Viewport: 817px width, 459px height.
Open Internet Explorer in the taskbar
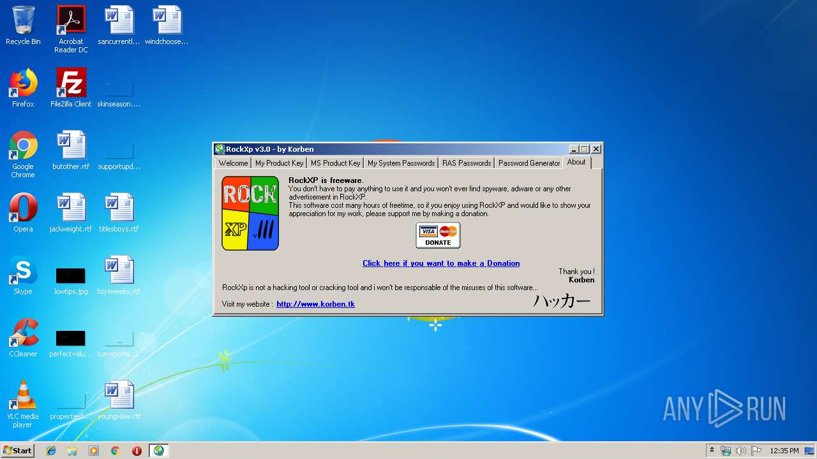pos(51,451)
